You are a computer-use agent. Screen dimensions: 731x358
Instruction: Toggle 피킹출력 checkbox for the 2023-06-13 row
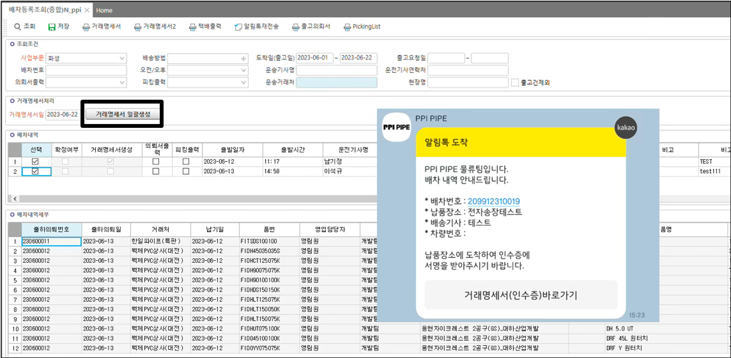click(x=186, y=171)
